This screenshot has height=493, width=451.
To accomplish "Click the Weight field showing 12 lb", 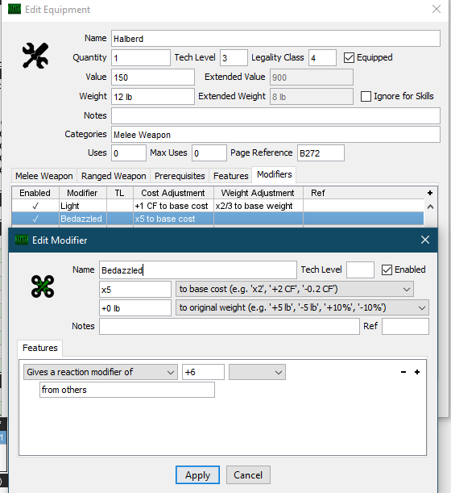I will pos(153,97).
